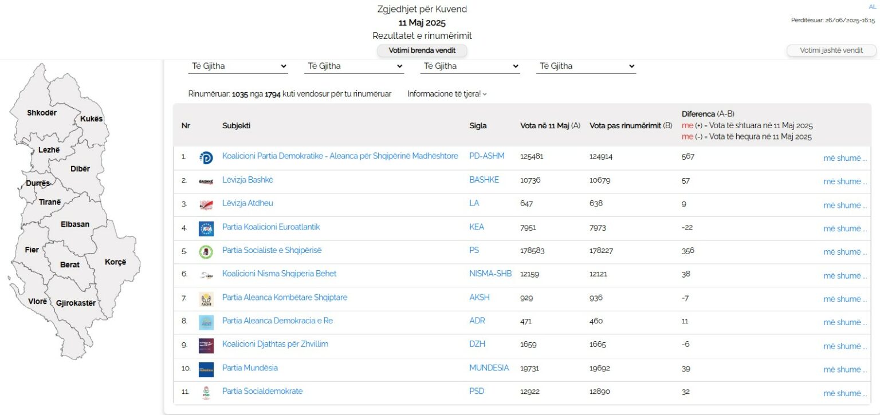Switch to Votimi jashtë vendit tab
The width and height of the screenshot is (880, 415).
(x=831, y=50)
